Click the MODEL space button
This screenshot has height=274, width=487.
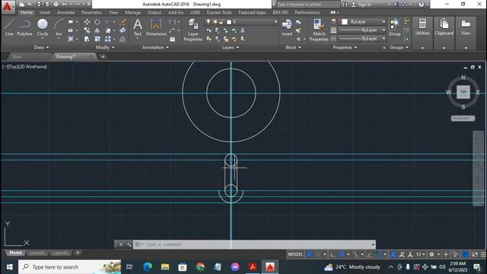[x=295, y=254]
